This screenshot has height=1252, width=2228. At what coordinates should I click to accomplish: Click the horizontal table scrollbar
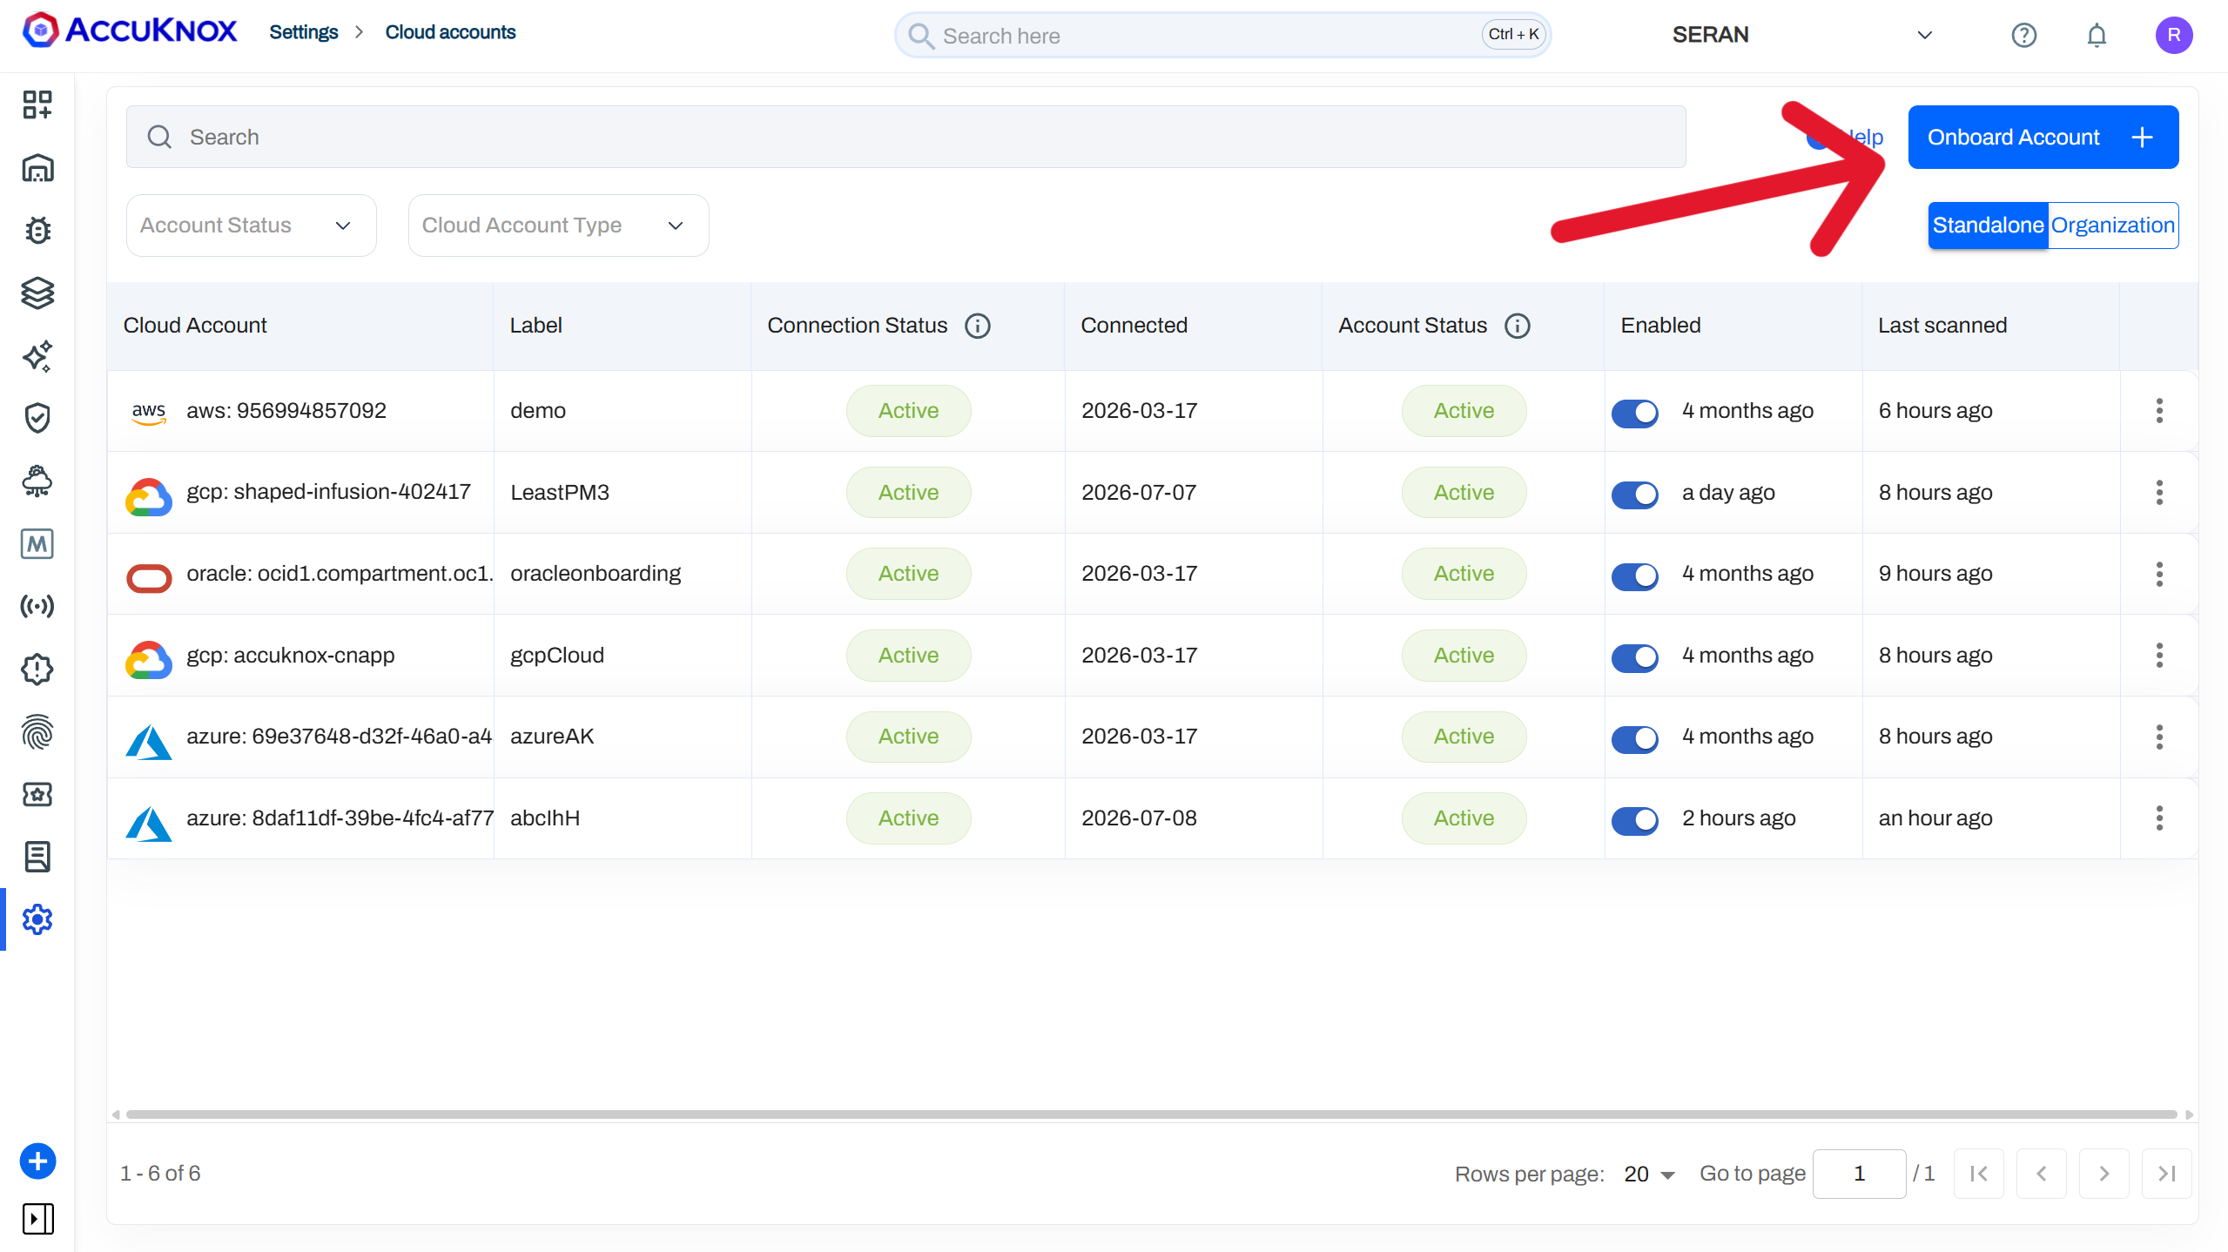coord(1151,1114)
